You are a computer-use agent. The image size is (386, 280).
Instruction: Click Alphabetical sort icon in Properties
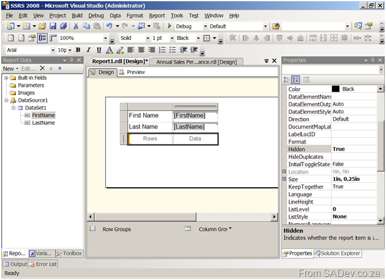pos(295,79)
